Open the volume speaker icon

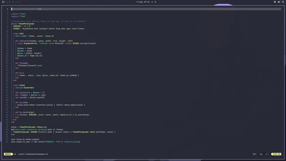[279, 2]
